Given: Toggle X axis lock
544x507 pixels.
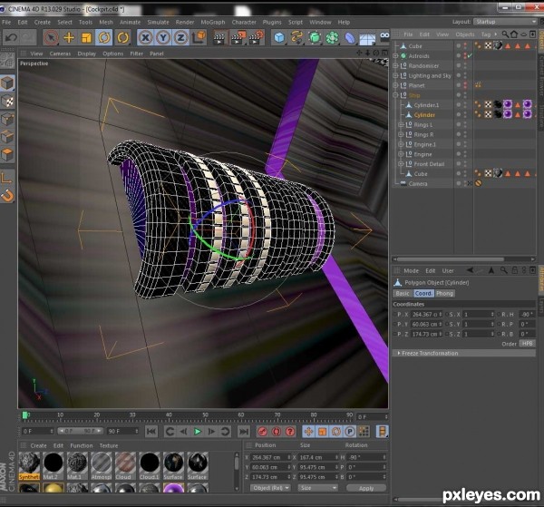Looking at the screenshot, I should pyautogui.click(x=145, y=37).
